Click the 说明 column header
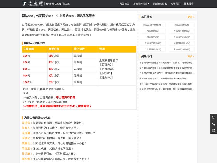 (117, 49)
